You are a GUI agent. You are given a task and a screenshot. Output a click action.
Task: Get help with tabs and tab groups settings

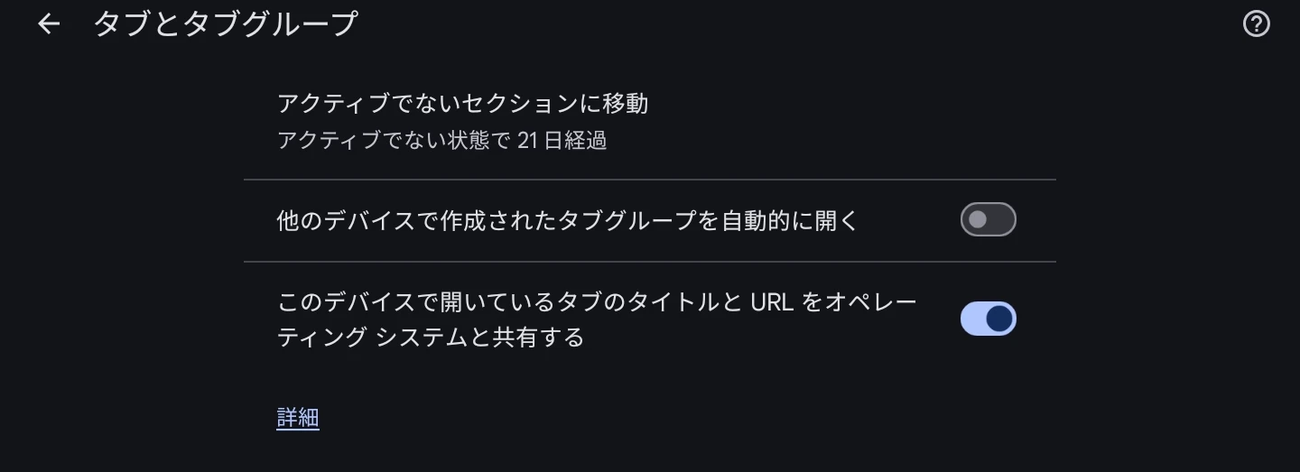click(1256, 24)
